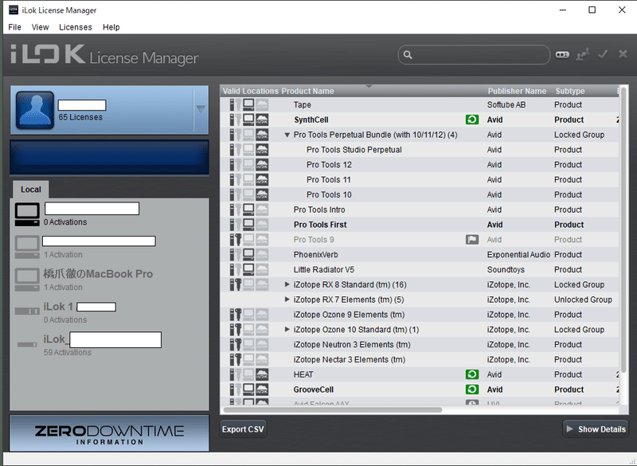This screenshot has height=466, width=637.
Task: Expand the iZotope RX 8 Standard group
Action: [287, 284]
